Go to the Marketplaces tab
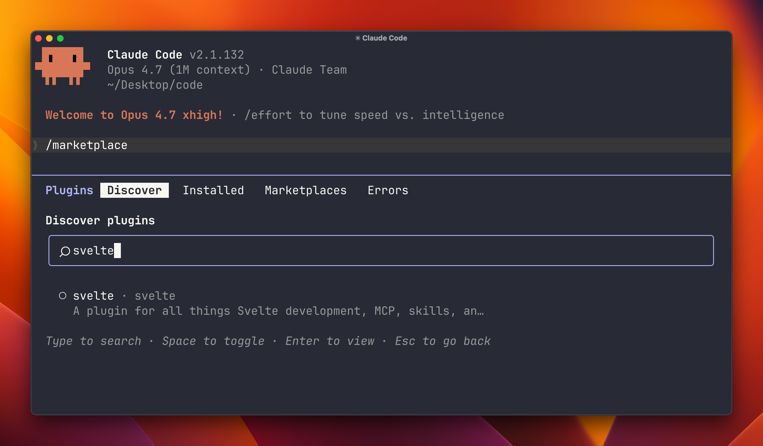The height and width of the screenshot is (446, 763). click(306, 190)
